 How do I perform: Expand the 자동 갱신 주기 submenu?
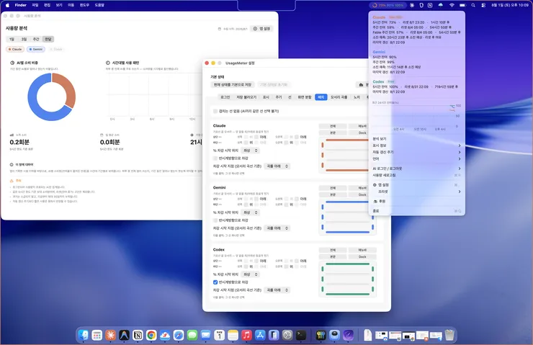tap(417, 152)
